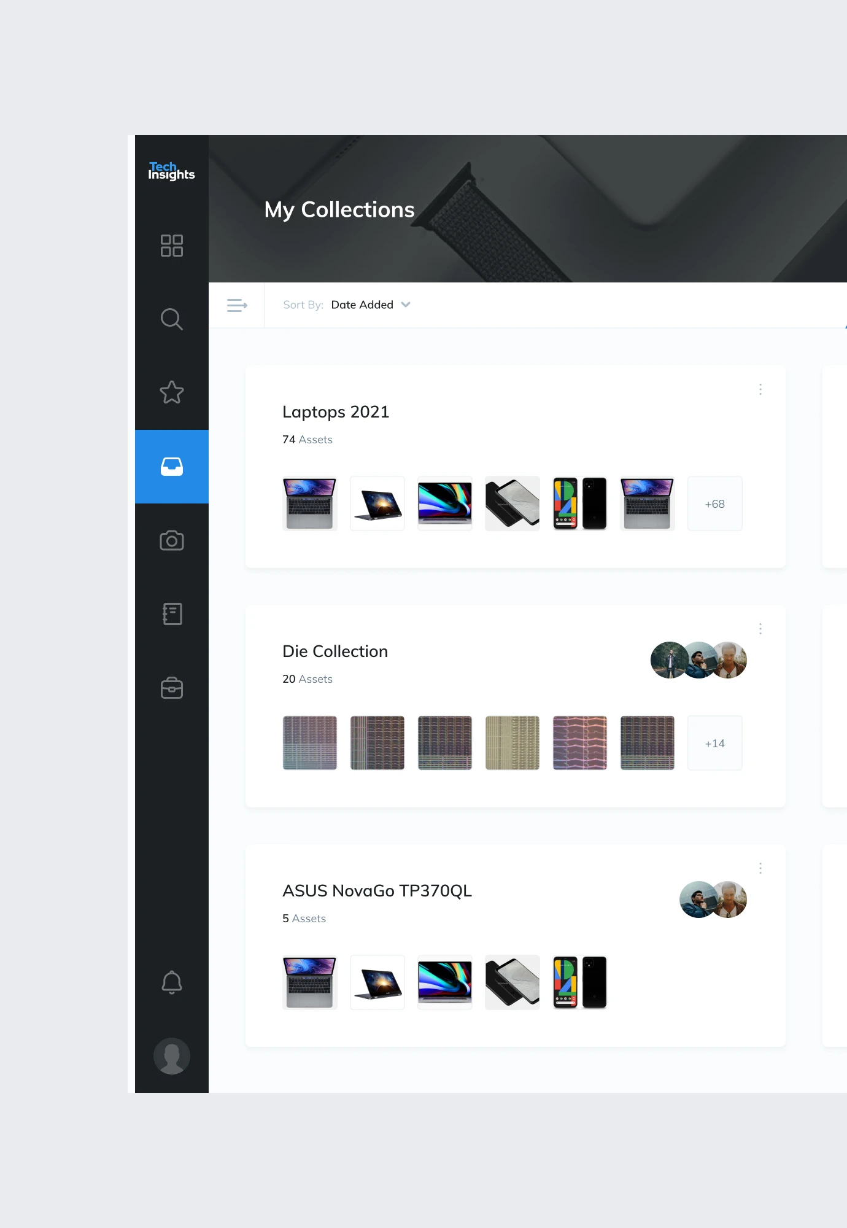Open the Die Collection three-dot options menu
Screen dimensions: 847x1228
pyautogui.click(x=760, y=629)
